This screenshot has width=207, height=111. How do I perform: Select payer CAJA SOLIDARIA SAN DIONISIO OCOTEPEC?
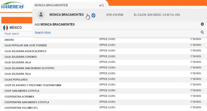click(x=29, y=68)
